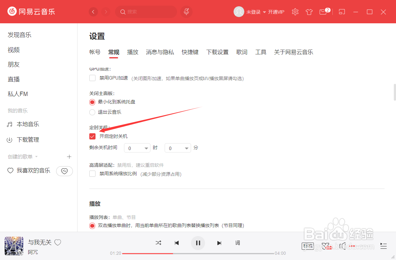
Task: Go to 视频 in sidebar
Action: (14, 50)
